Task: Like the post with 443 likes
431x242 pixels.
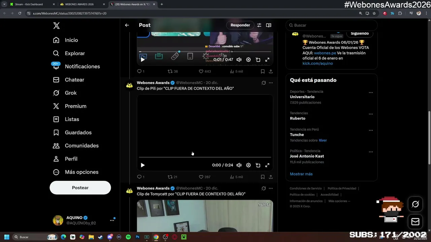Action: coord(205,71)
